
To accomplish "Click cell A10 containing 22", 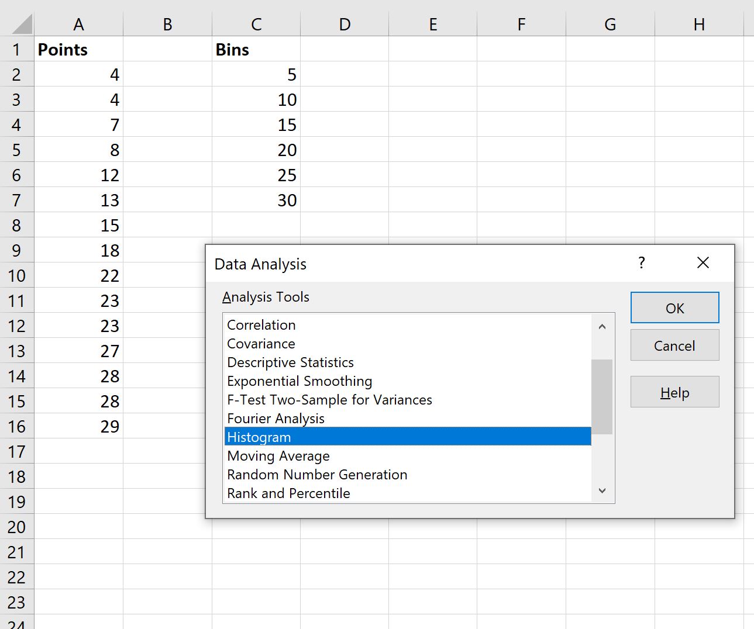I will (x=78, y=275).
